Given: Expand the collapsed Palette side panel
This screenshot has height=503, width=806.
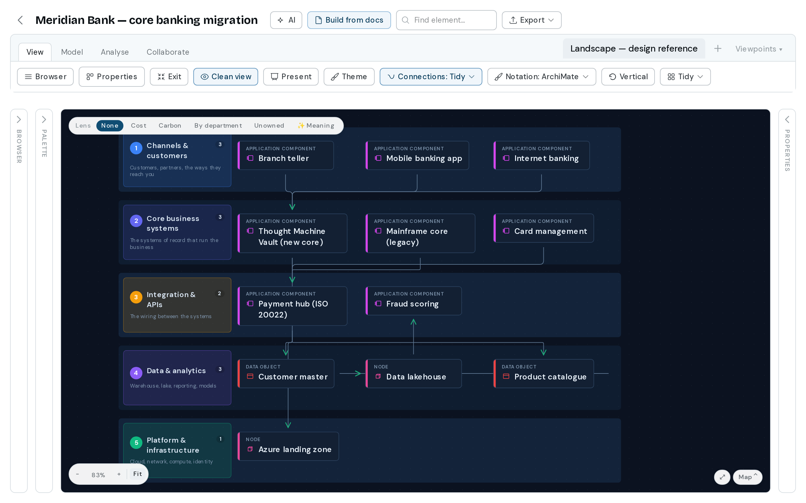Looking at the screenshot, I should point(44,120).
